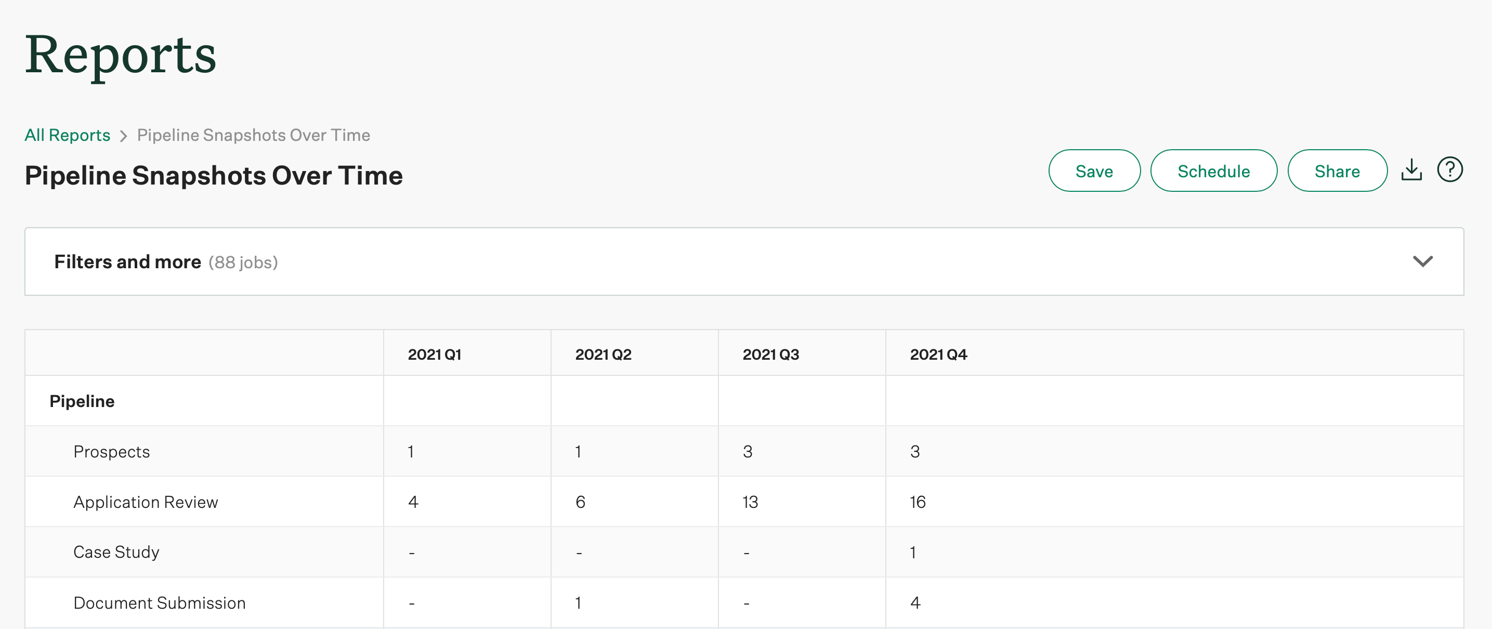Save the Pipeline Snapshots report
1492x629 pixels.
(x=1094, y=171)
